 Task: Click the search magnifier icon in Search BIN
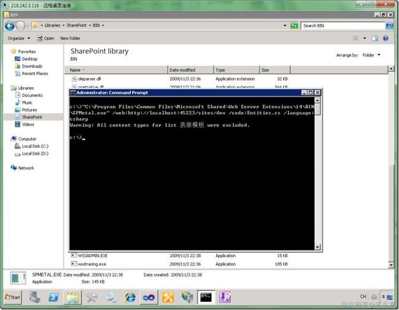pos(389,26)
